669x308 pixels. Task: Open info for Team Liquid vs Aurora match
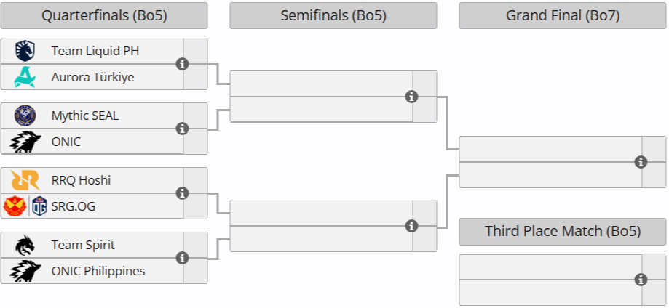click(x=183, y=64)
